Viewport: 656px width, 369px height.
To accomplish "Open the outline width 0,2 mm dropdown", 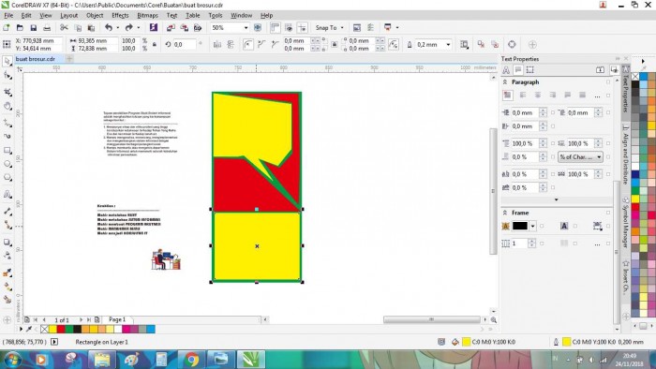I will click(x=448, y=44).
